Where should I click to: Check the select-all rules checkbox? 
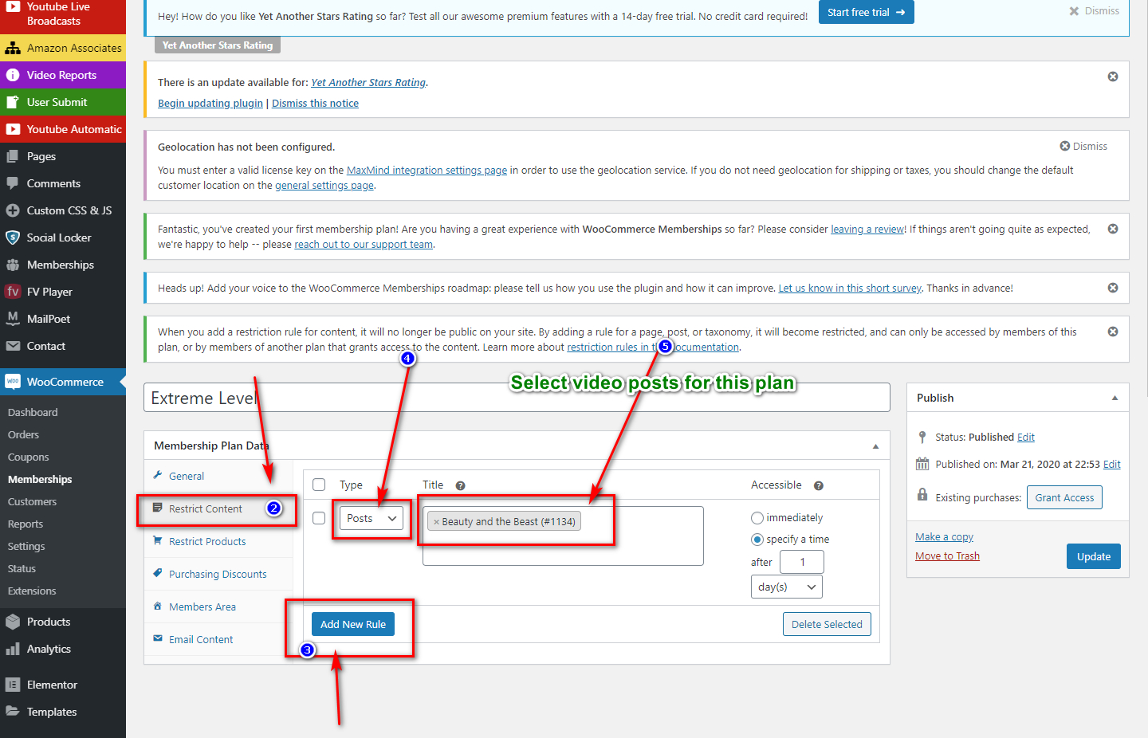click(x=319, y=485)
